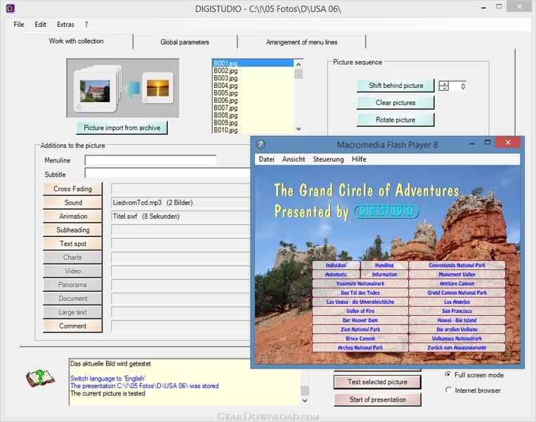Click Bryce Canyon menu entry
The image size is (536, 422).
pos(360,338)
